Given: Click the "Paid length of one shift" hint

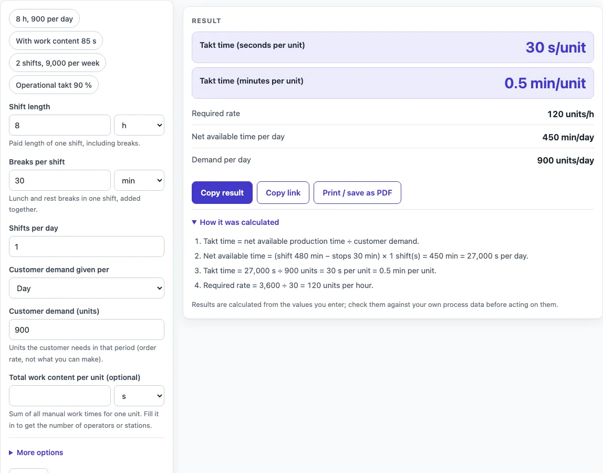Looking at the screenshot, I should 75,143.
